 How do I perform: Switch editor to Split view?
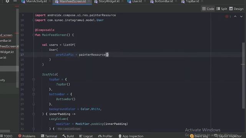tap(222, 9)
